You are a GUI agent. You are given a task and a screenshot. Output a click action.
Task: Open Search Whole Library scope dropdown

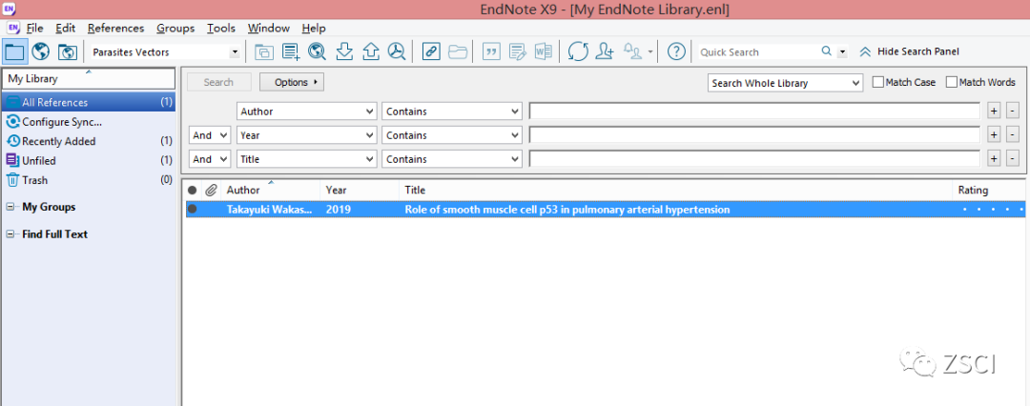pyautogui.click(x=785, y=84)
